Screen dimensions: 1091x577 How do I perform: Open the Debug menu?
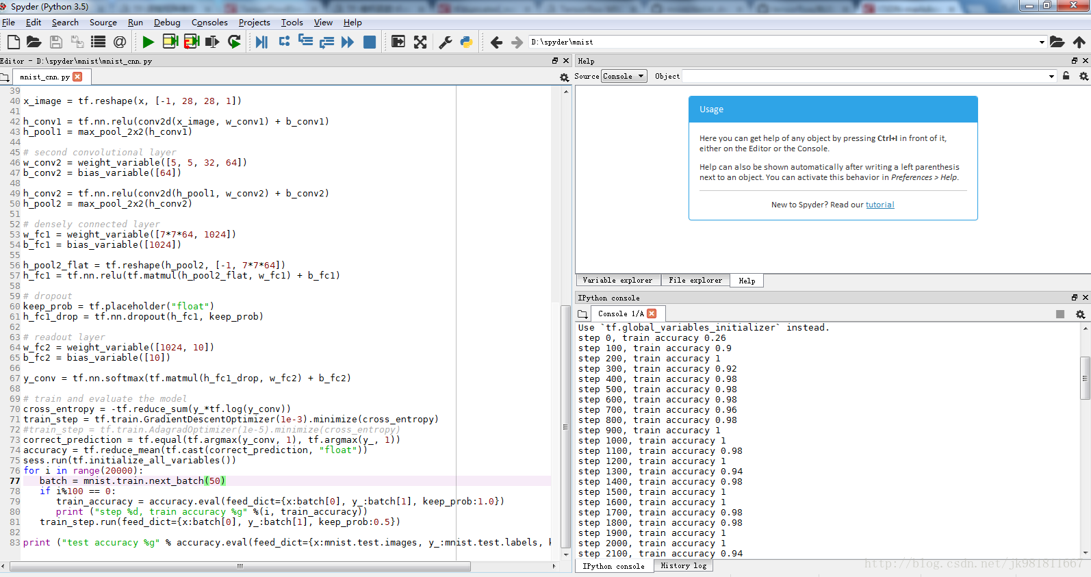tap(167, 23)
